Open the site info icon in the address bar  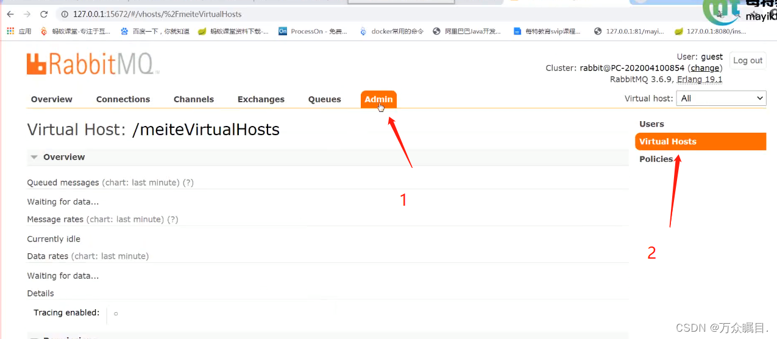pyautogui.click(x=65, y=14)
